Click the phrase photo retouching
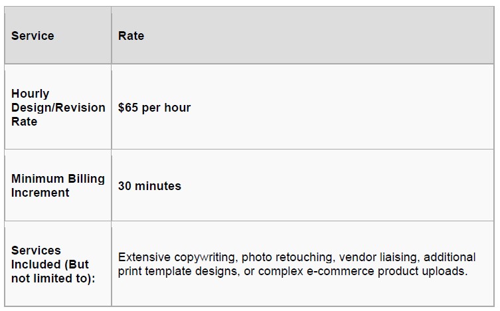Screen dimensions: 500x311 [x=288, y=257]
